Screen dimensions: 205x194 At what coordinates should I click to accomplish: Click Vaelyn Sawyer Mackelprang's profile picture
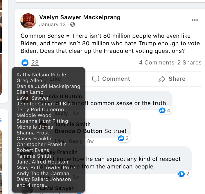(x=28, y=21)
